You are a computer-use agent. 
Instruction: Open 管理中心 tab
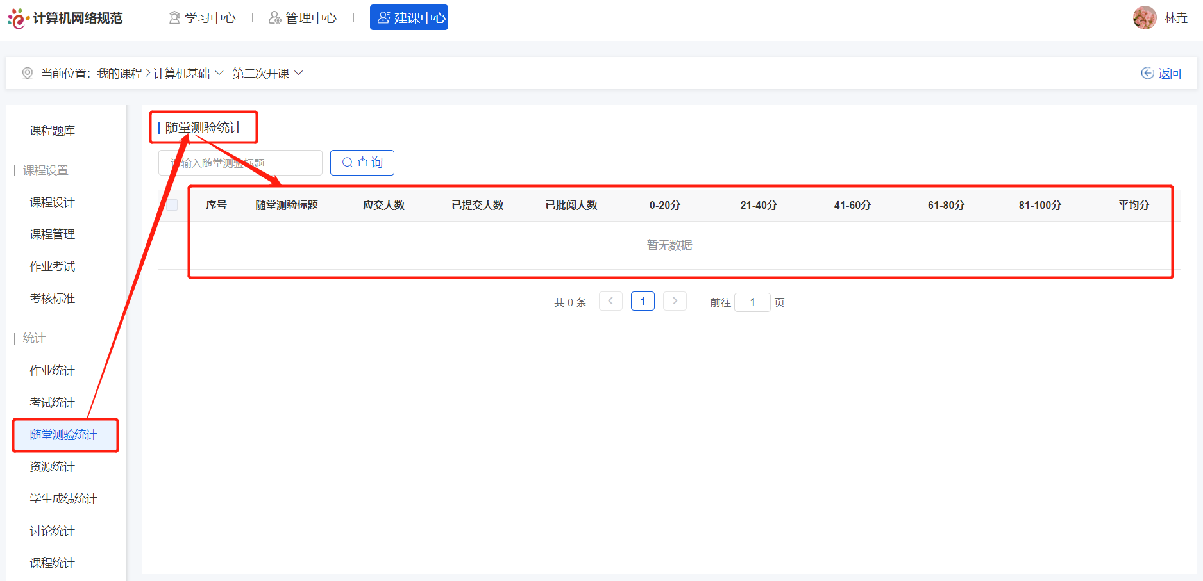click(x=303, y=18)
